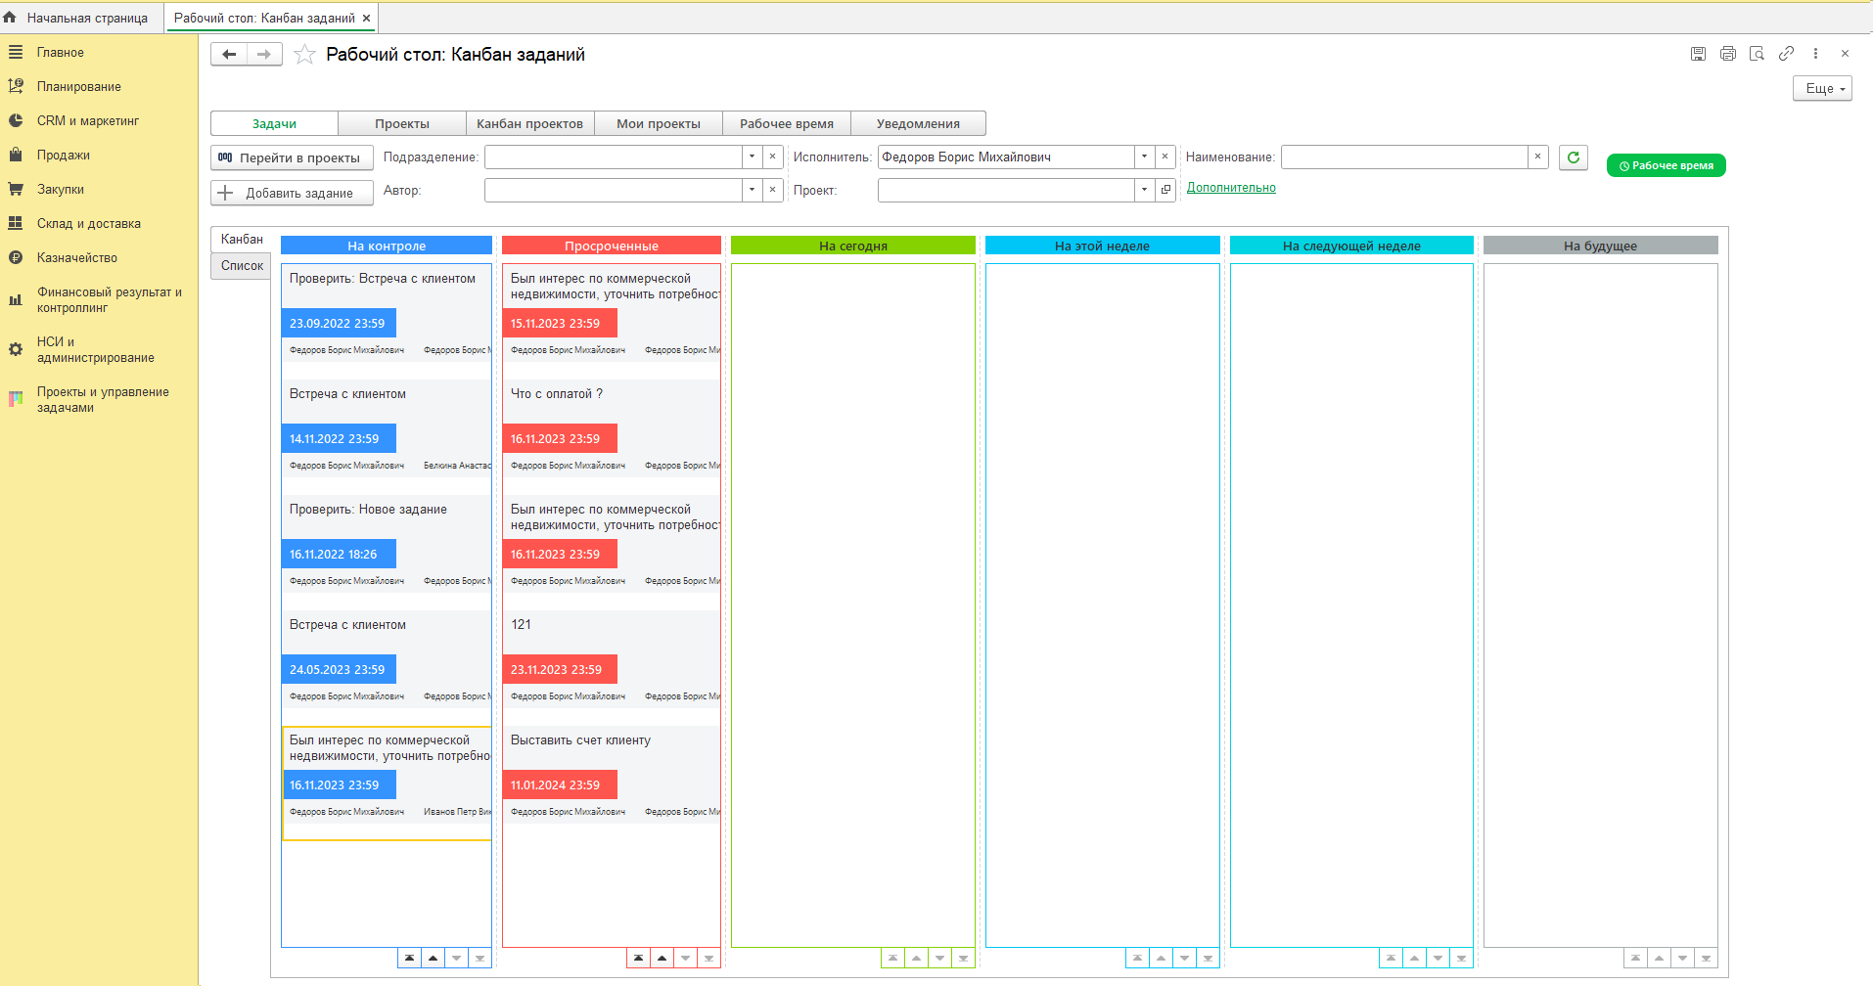
Task: Add page to favorites with star icon
Action: click(304, 55)
